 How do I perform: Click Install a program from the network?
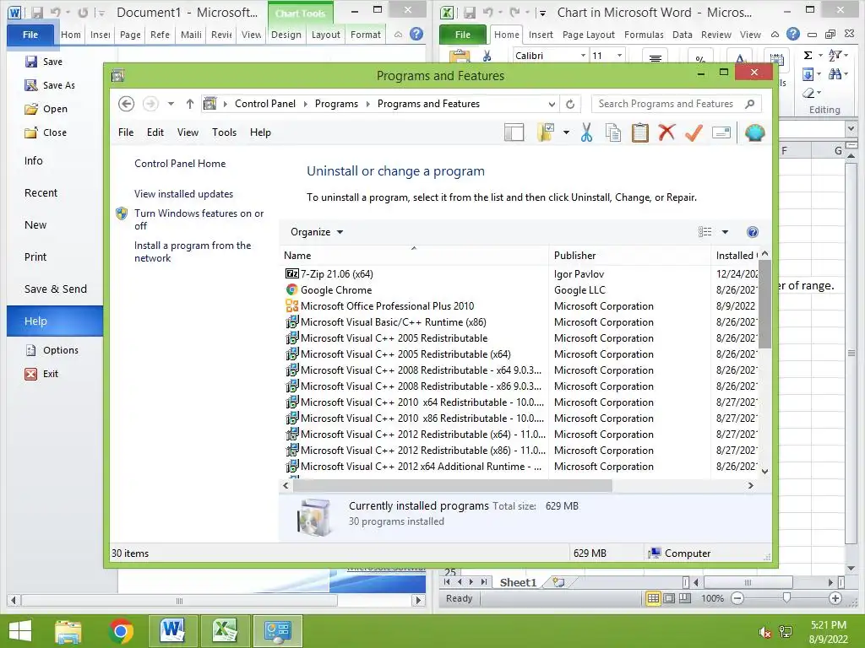click(x=193, y=251)
